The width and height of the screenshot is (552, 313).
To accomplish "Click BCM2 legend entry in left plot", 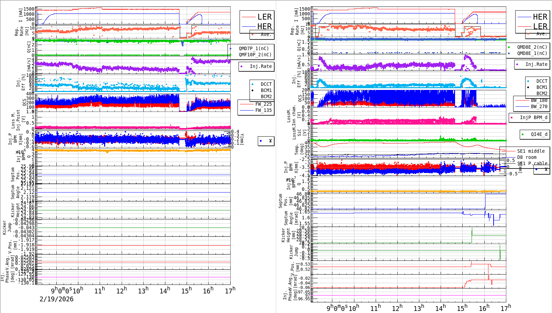I will pyautogui.click(x=266, y=96).
